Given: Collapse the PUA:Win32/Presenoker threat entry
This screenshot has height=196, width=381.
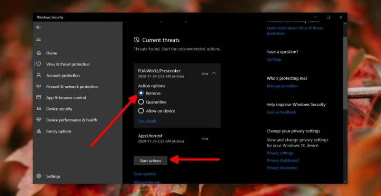Looking at the screenshot, I should (214, 73).
